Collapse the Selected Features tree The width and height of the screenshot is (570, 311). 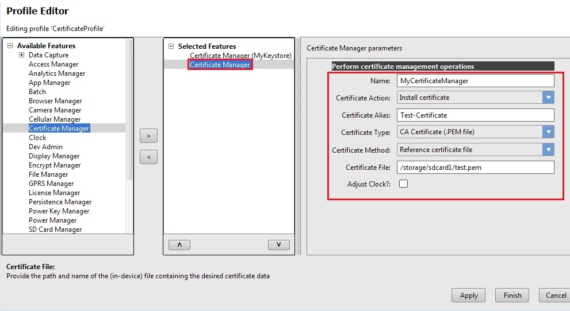pyautogui.click(x=171, y=46)
